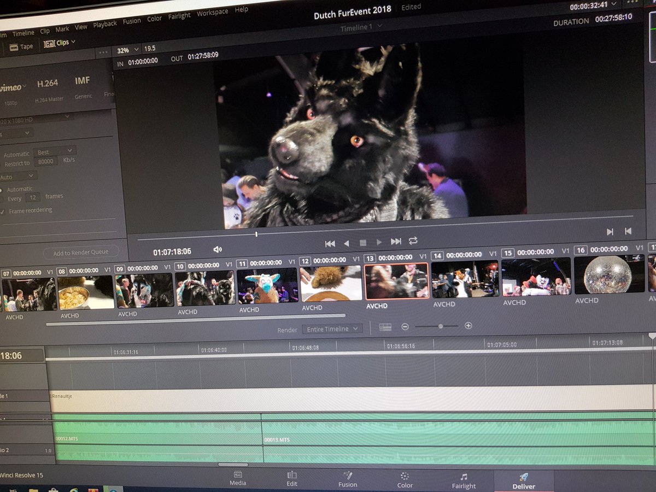
Task: Switch to the Color page
Action: point(405,480)
